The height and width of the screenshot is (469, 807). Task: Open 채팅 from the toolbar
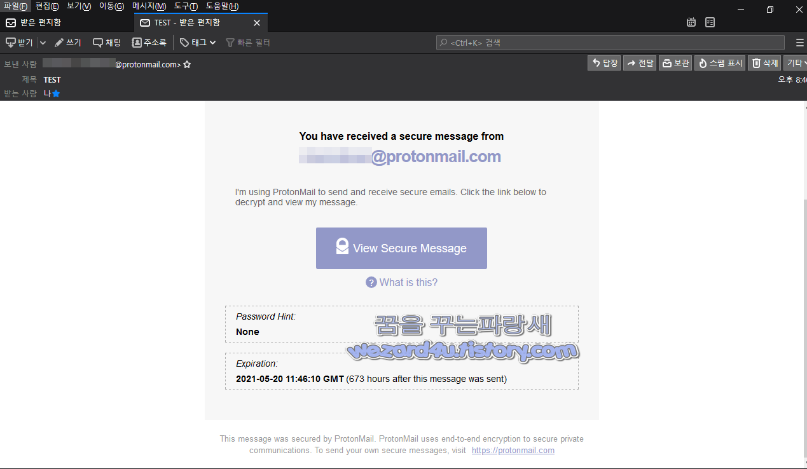[x=107, y=43]
